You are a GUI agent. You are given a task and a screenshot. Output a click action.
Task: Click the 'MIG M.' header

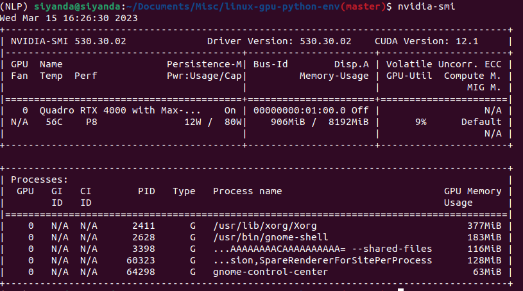pyautogui.click(x=484, y=87)
